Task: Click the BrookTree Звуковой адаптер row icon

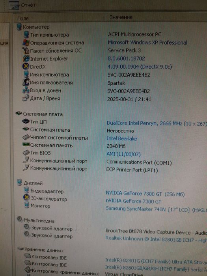Action: [x=27, y=227]
